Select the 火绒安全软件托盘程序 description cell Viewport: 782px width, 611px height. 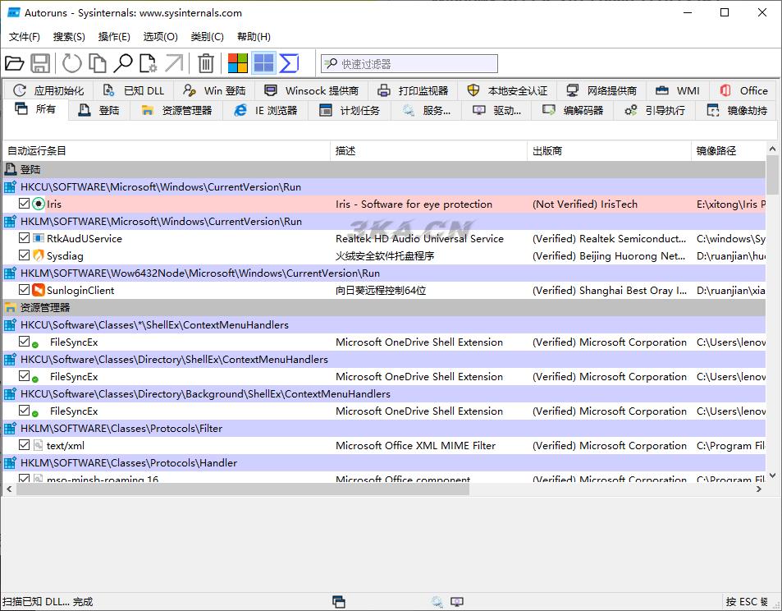[385, 255]
